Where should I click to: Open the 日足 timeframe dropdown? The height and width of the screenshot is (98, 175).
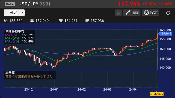14,13
